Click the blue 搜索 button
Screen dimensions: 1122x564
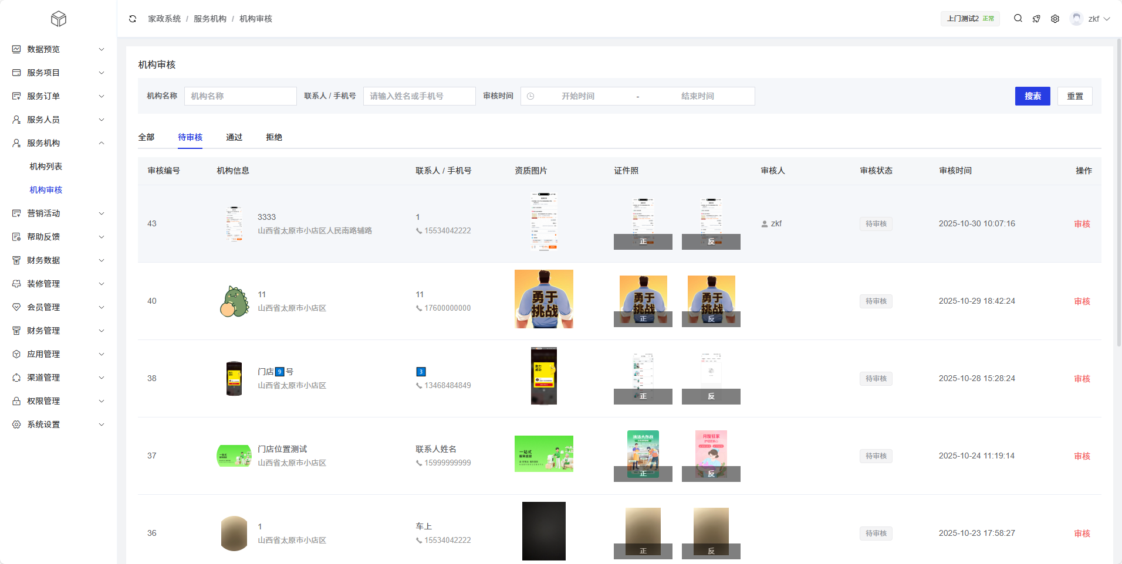(x=1032, y=96)
